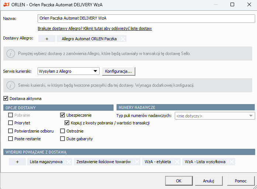Remove WzA - Lista wysyłkowa printout
The width and height of the screenshot is (257, 189).
[x=232, y=162]
